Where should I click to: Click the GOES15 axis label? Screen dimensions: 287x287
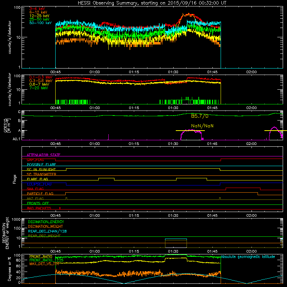[7, 126]
